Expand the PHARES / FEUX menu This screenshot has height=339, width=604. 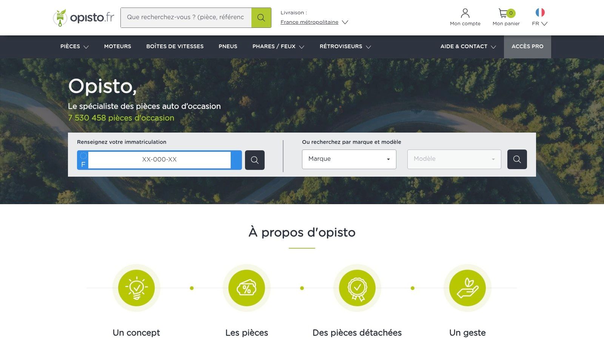pyautogui.click(x=278, y=46)
